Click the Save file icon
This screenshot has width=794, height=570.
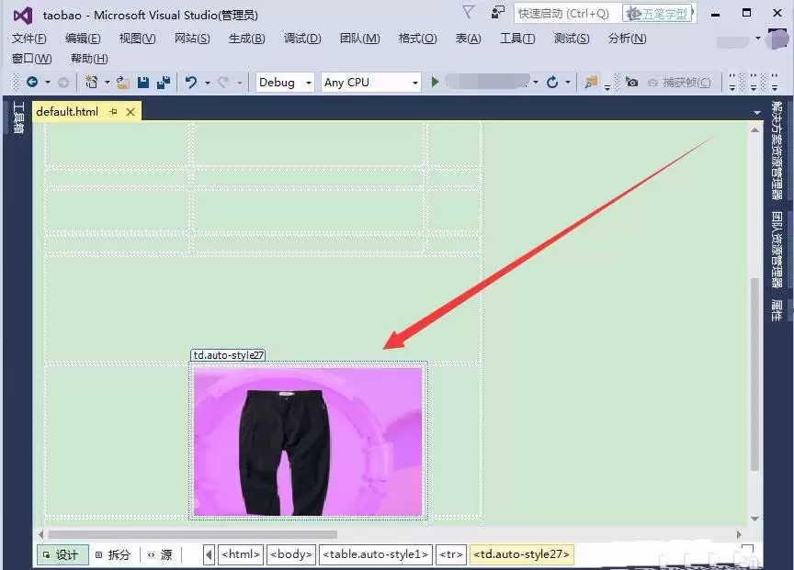(144, 83)
